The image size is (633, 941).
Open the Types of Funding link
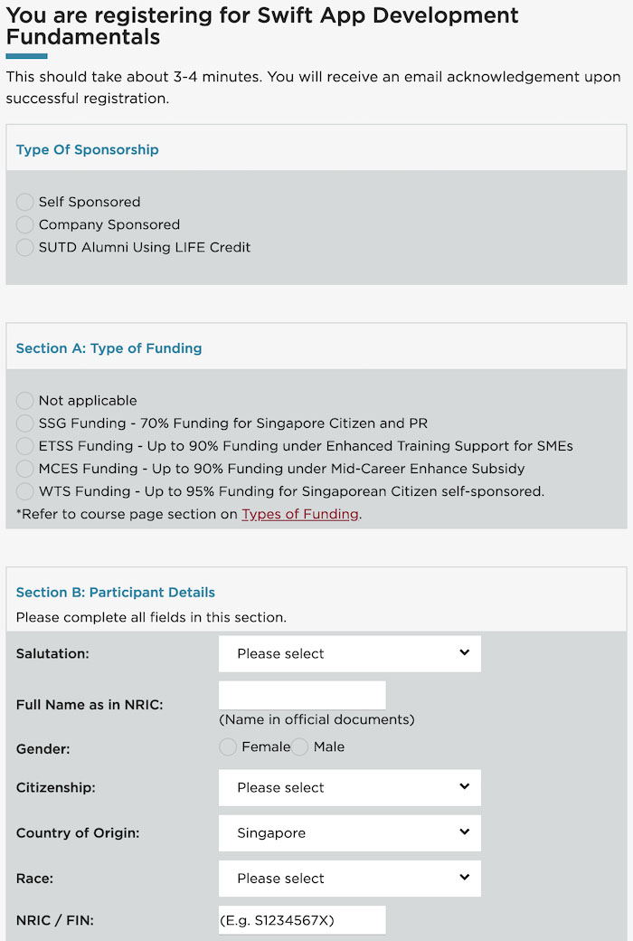click(x=300, y=514)
